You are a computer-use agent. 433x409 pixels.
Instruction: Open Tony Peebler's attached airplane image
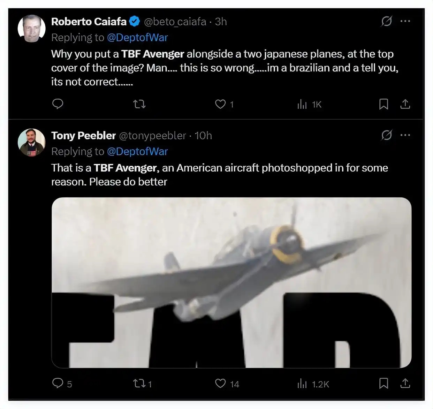point(230,282)
